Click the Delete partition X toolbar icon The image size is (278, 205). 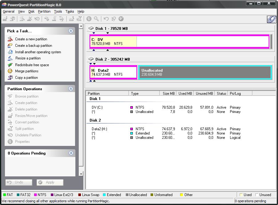30,19
